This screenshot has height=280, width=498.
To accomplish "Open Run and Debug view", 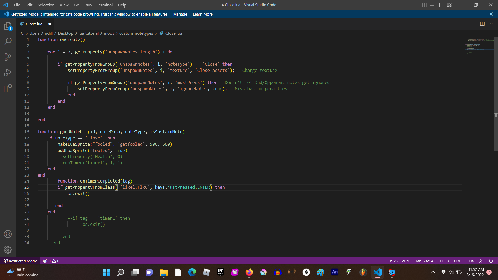I will (8, 73).
